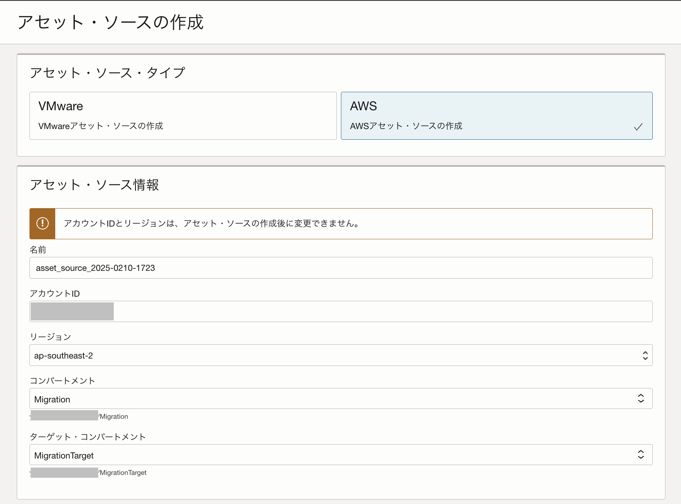Open the コンパートメント Migration dropdown
681x504 pixels.
341,399
